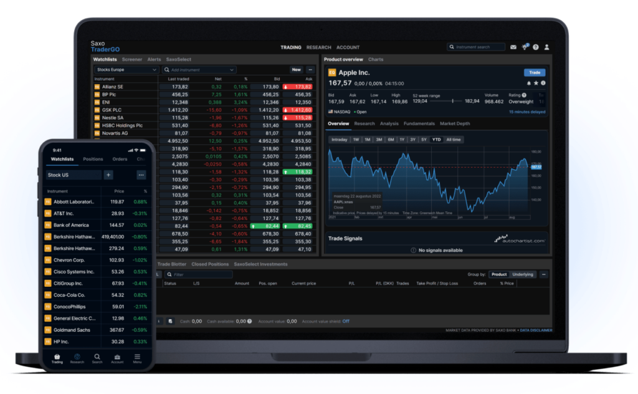The height and width of the screenshot is (394, 638).
Task: Switch the chart range to 1Y
Action: pyautogui.click(x=402, y=140)
